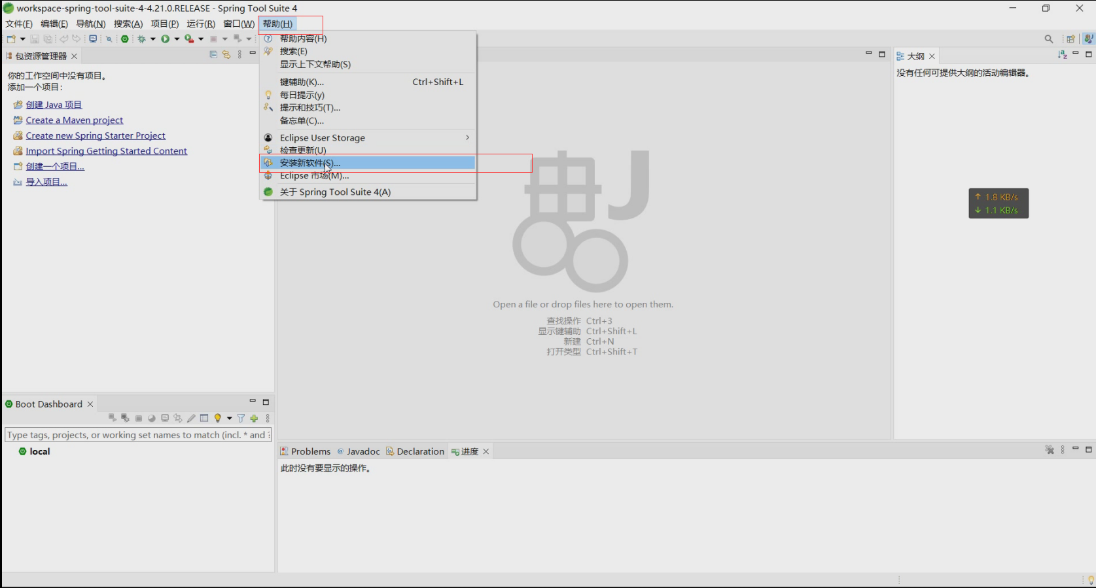This screenshot has width=1096, height=588.
Task: Select the Java perspective icon
Action: (x=1088, y=39)
